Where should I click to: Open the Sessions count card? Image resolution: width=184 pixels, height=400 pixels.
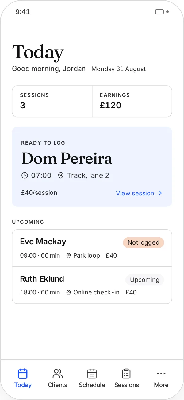52,101
